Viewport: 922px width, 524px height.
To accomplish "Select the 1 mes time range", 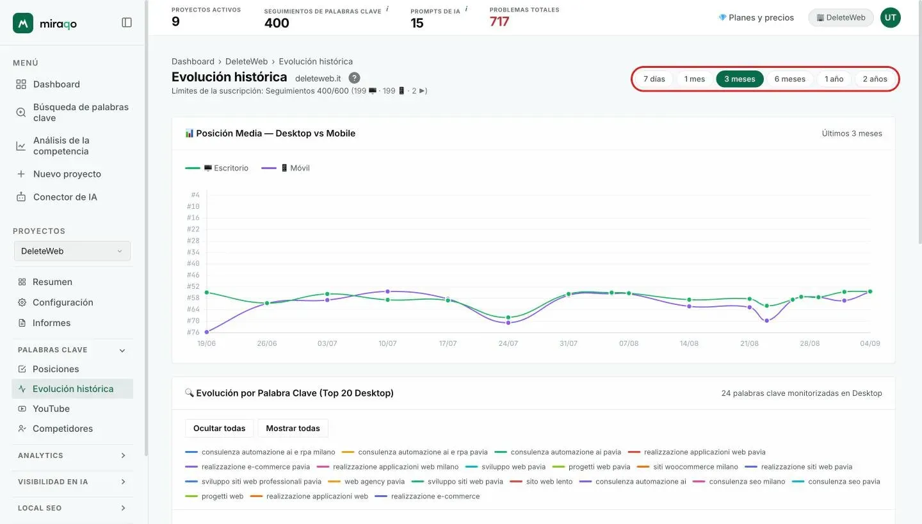I will click(x=694, y=79).
